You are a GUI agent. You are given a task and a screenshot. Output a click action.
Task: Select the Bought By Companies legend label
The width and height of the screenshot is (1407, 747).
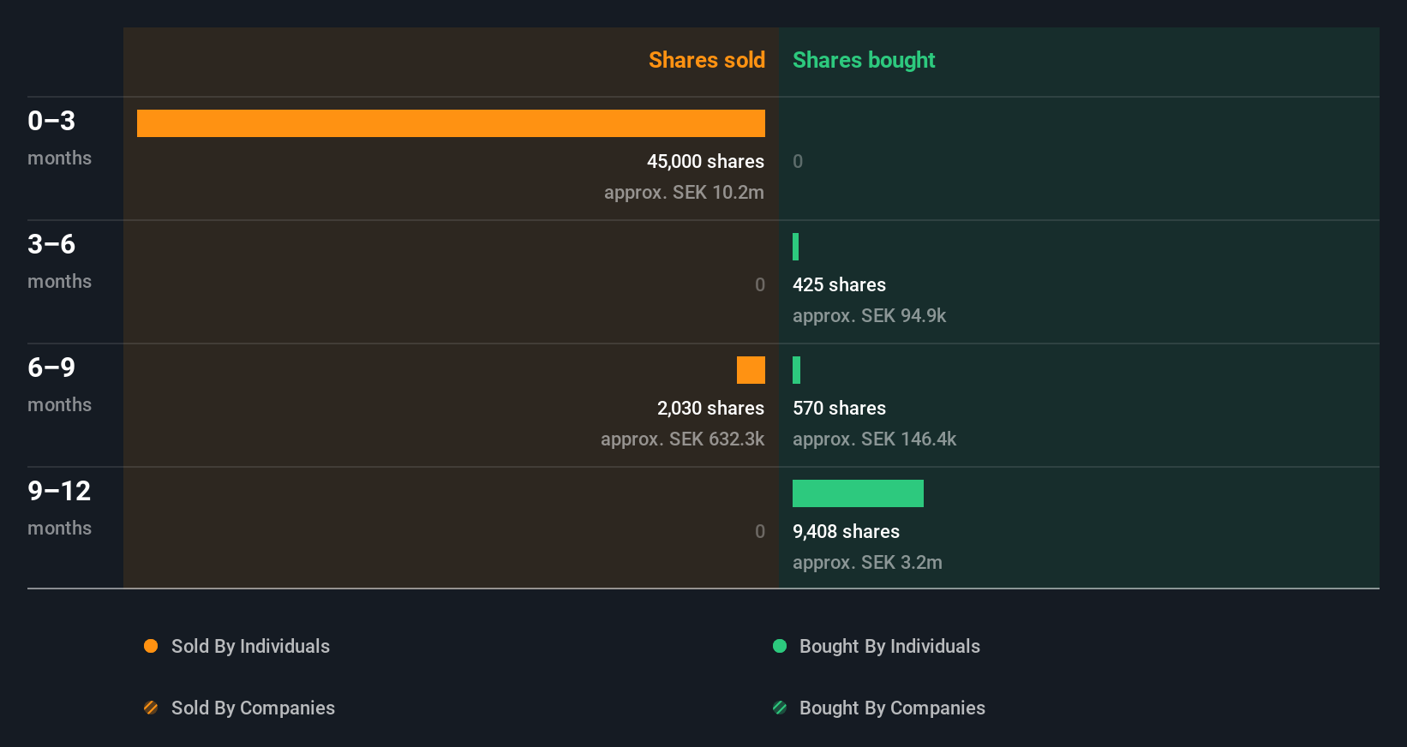tap(892, 708)
